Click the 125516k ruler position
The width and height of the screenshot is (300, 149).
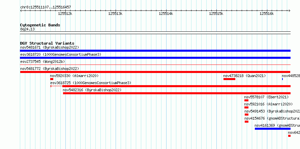click(267, 14)
